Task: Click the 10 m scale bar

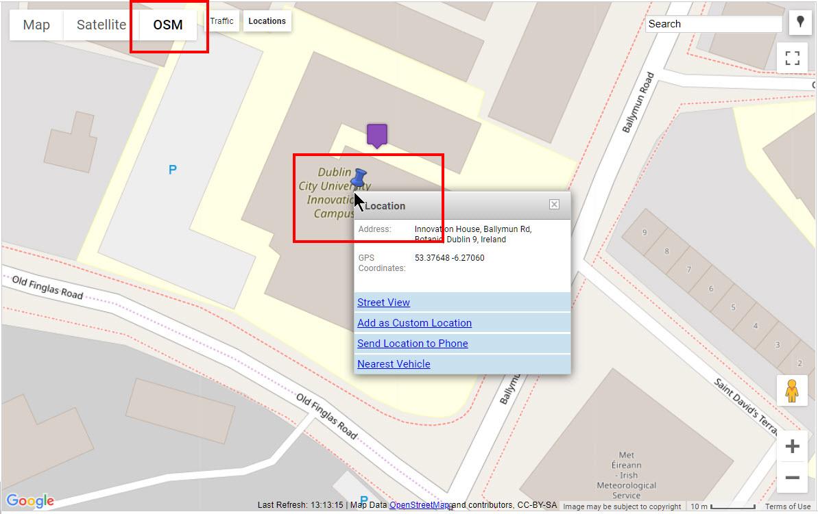Action: (x=723, y=506)
